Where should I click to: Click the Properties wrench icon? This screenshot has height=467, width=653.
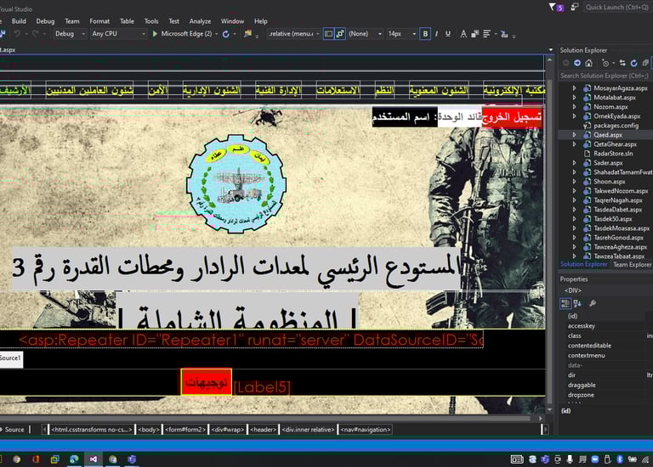click(x=593, y=303)
